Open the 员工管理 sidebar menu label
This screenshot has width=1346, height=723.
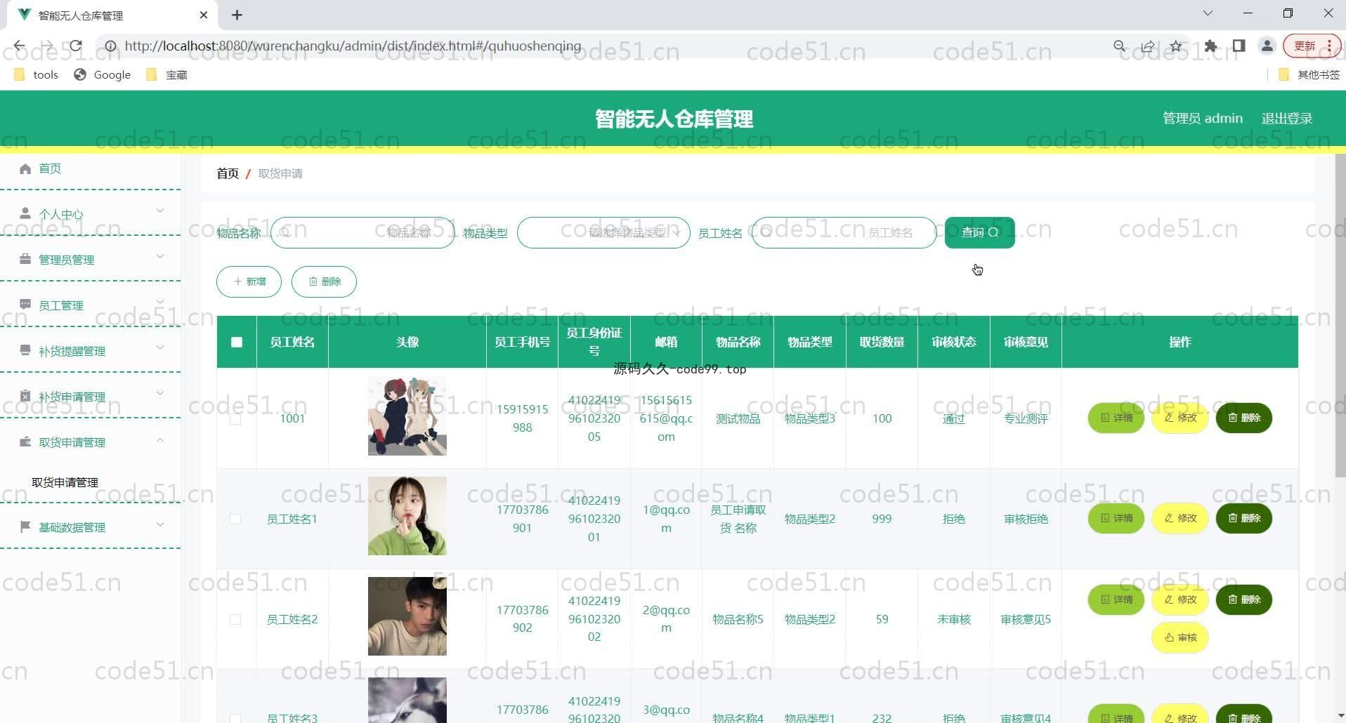pos(61,305)
